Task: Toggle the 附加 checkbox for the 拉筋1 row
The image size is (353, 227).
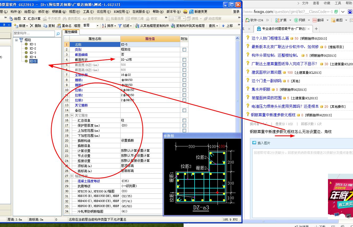Action: (184, 90)
